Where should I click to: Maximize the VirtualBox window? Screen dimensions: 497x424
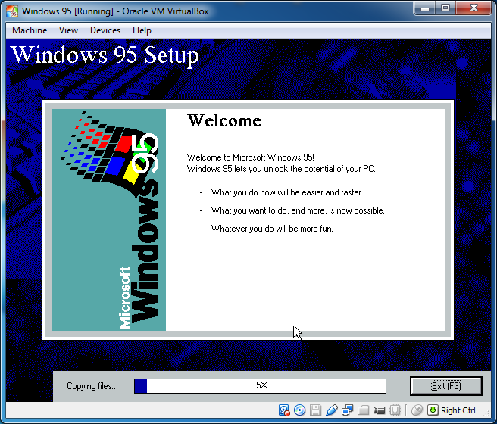pos(445,8)
